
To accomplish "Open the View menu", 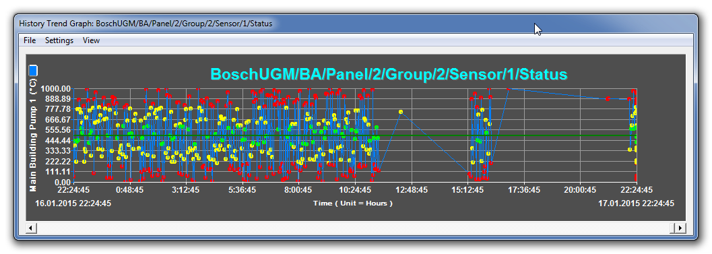I will (91, 40).
